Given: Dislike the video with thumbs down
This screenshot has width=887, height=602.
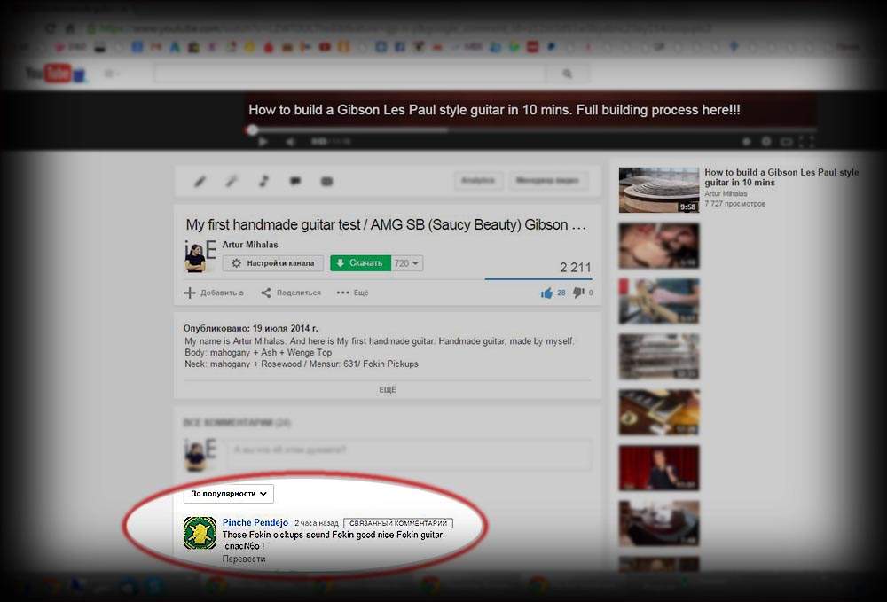Looking at the screenshot, I should [x=578, y=293].
